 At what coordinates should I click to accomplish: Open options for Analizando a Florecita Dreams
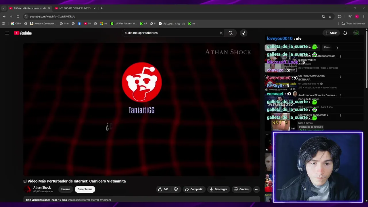(x=340, y=96)
